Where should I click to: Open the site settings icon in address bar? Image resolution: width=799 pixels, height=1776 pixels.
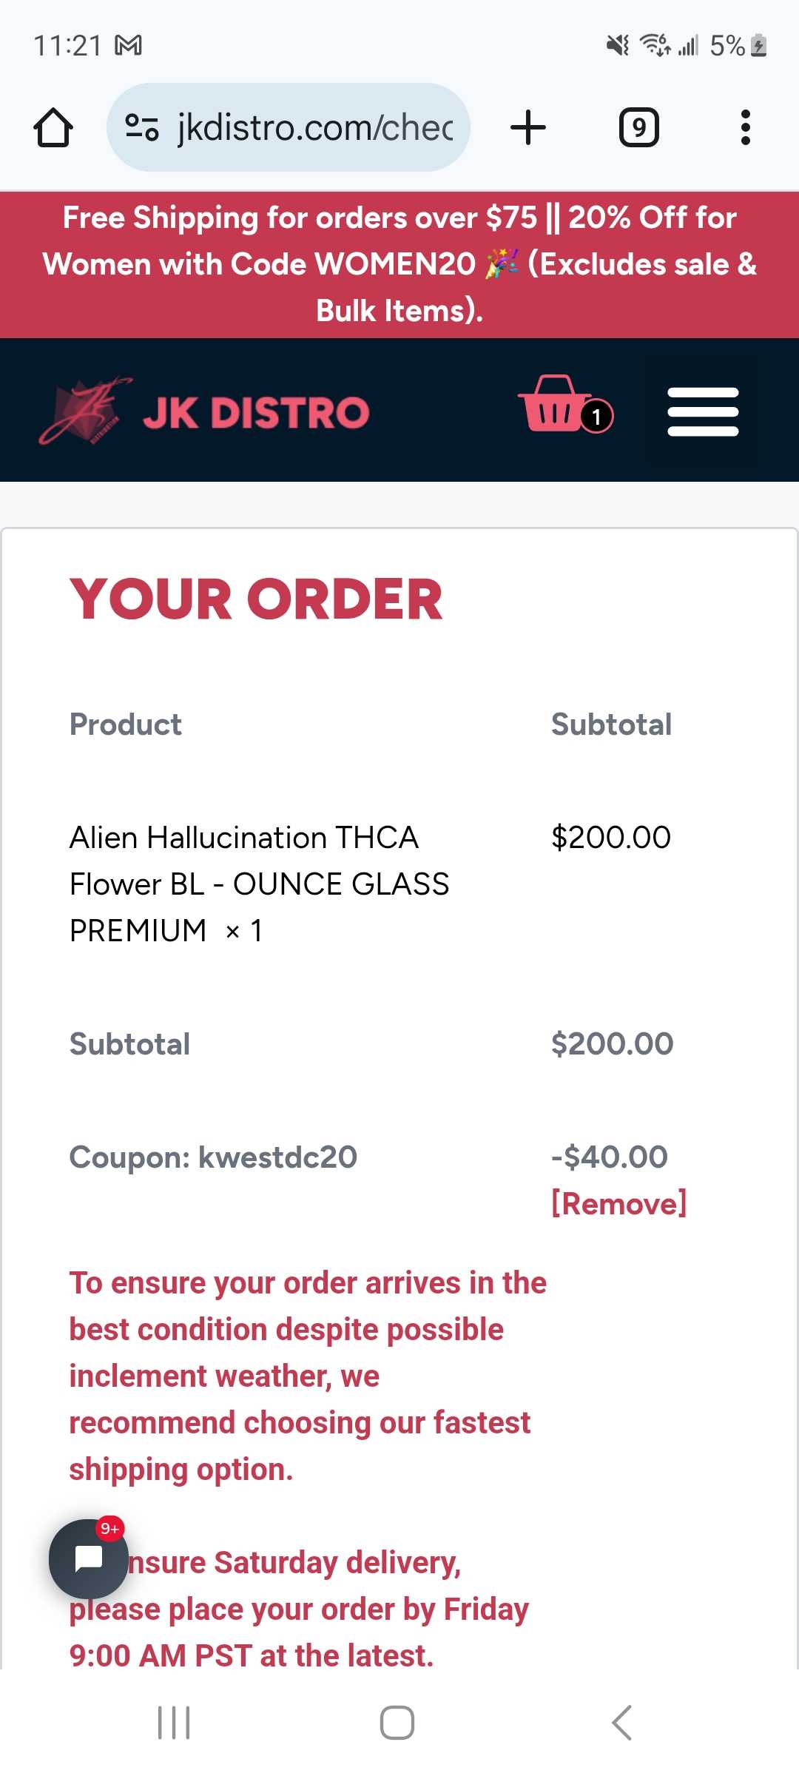tap(141, 127)
